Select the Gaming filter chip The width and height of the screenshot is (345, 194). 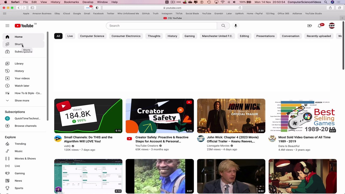click(x=189, y=36)
